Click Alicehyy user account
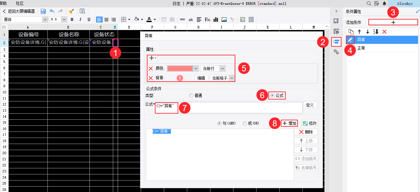420x192 pixels. pyautogui.click(x=405, y=4)
